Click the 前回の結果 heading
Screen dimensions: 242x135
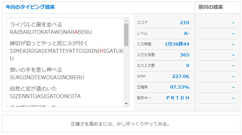211,7
